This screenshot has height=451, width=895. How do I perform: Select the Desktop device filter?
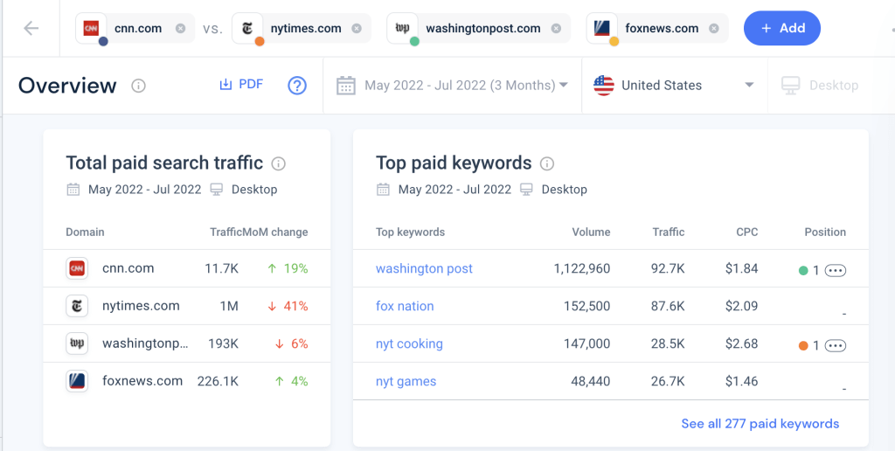[820, 86]
